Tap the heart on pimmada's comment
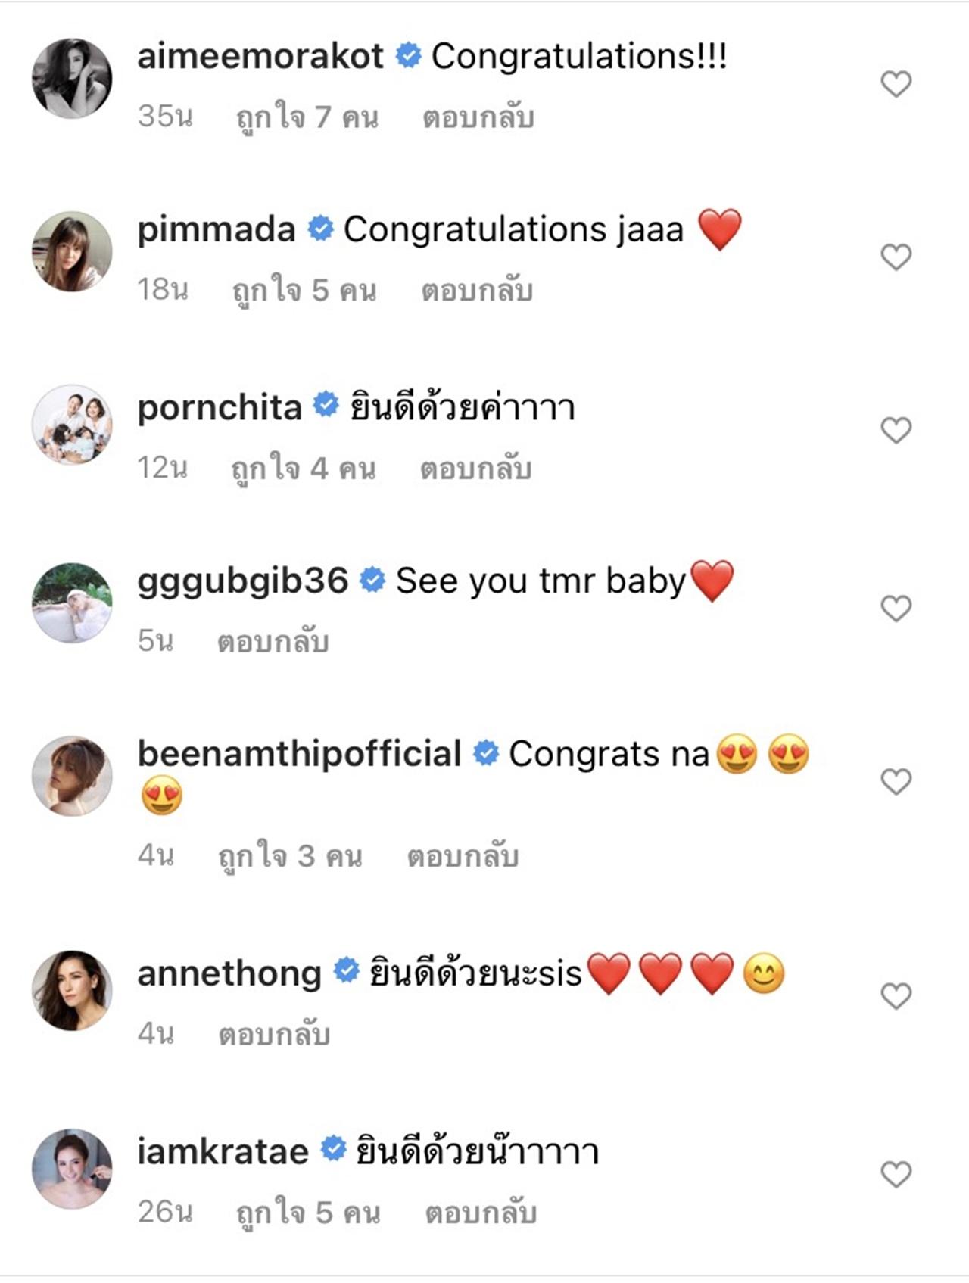 (896, 257)
